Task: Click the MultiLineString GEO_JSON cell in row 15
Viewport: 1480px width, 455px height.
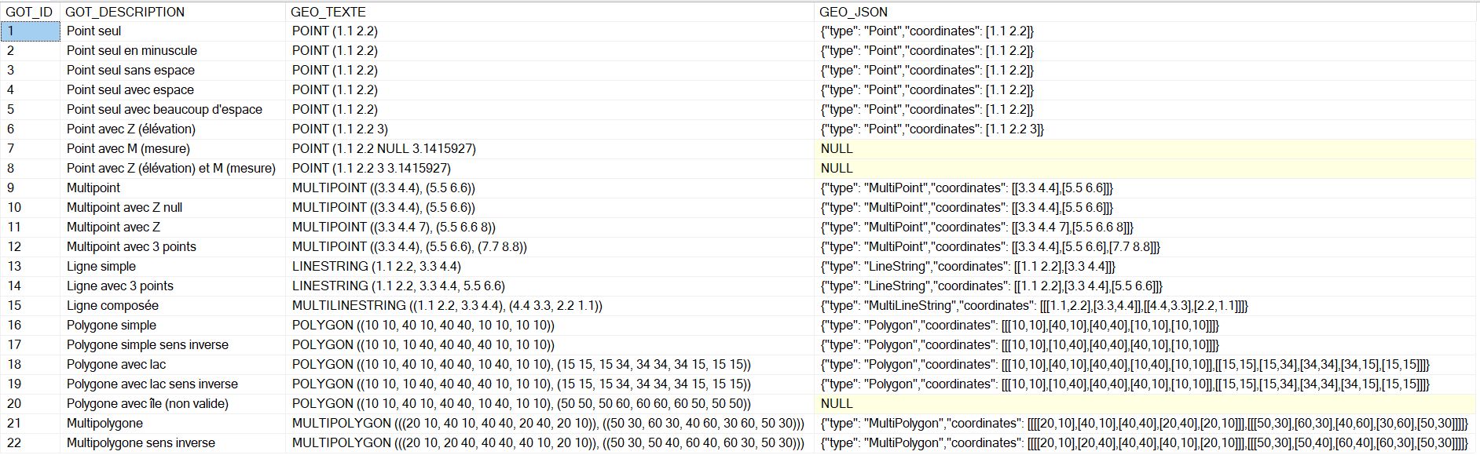Action: pos(1034,306)
